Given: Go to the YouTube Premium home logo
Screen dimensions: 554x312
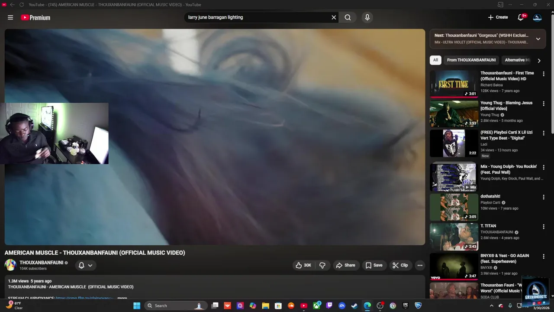Looking at the screenshot, I should point(35,18).
